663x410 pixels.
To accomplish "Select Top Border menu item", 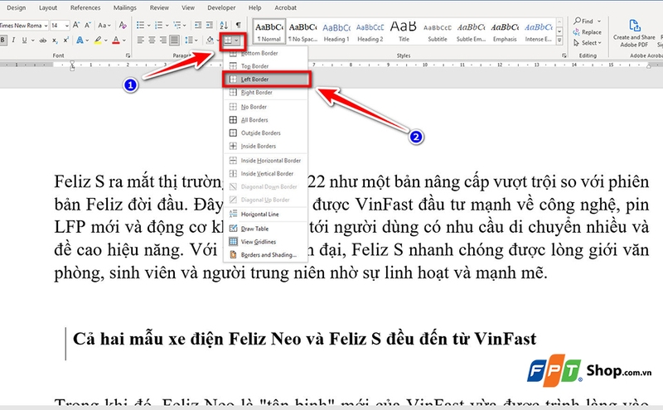I will (265, 66).
